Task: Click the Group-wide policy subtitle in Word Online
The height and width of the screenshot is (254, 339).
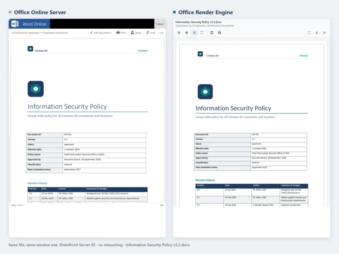Action: pyautogui.click(x=70, y=116)
